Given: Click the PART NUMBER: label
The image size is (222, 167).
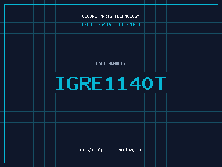Looking at the screenshot, I should click(x=111, y=63).
